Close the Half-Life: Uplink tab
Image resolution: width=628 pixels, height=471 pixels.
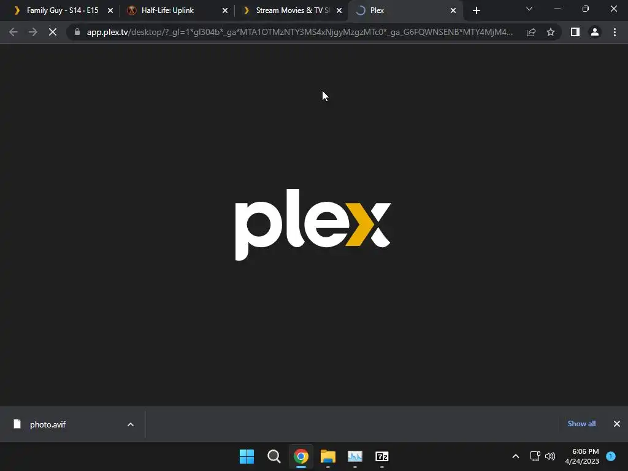224,11
